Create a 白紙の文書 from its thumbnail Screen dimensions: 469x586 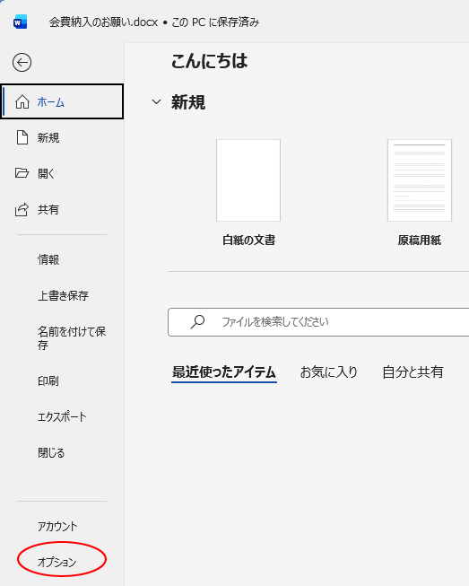(x=248, y=180)
